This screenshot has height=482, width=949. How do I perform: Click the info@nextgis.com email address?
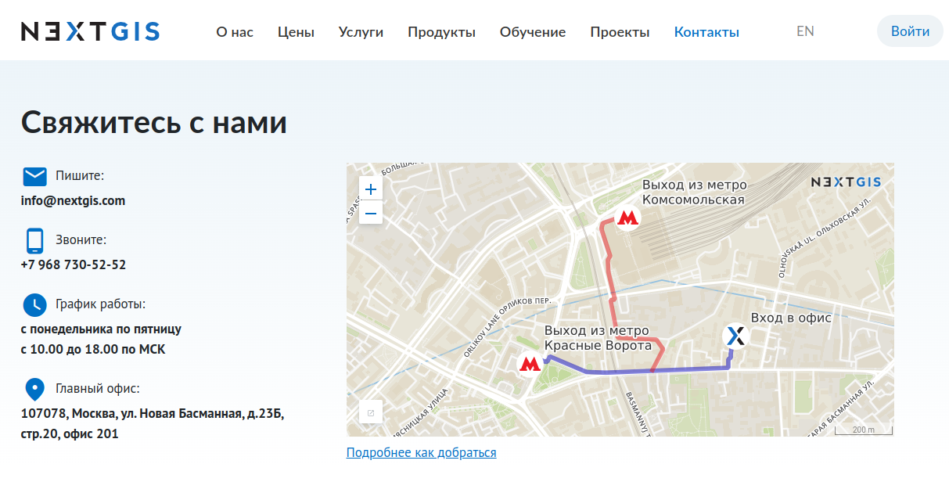coord(73,200)
